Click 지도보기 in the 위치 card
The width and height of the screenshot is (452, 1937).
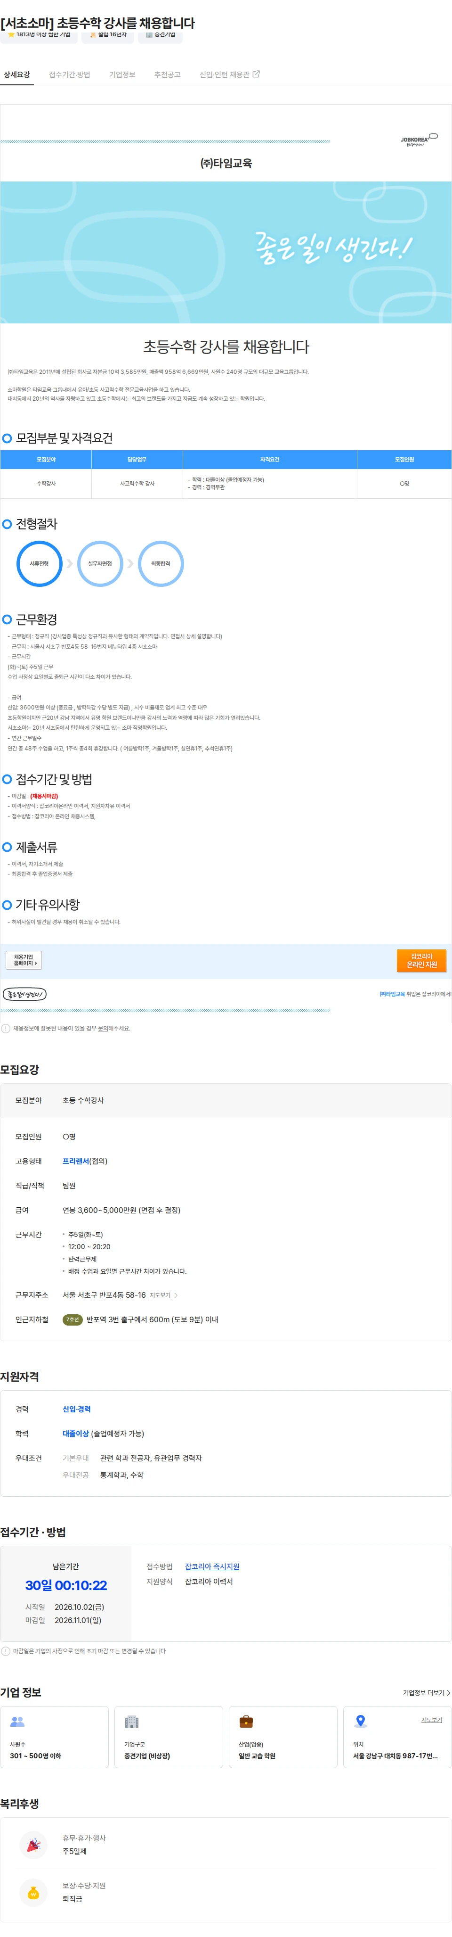(432, 1720)
